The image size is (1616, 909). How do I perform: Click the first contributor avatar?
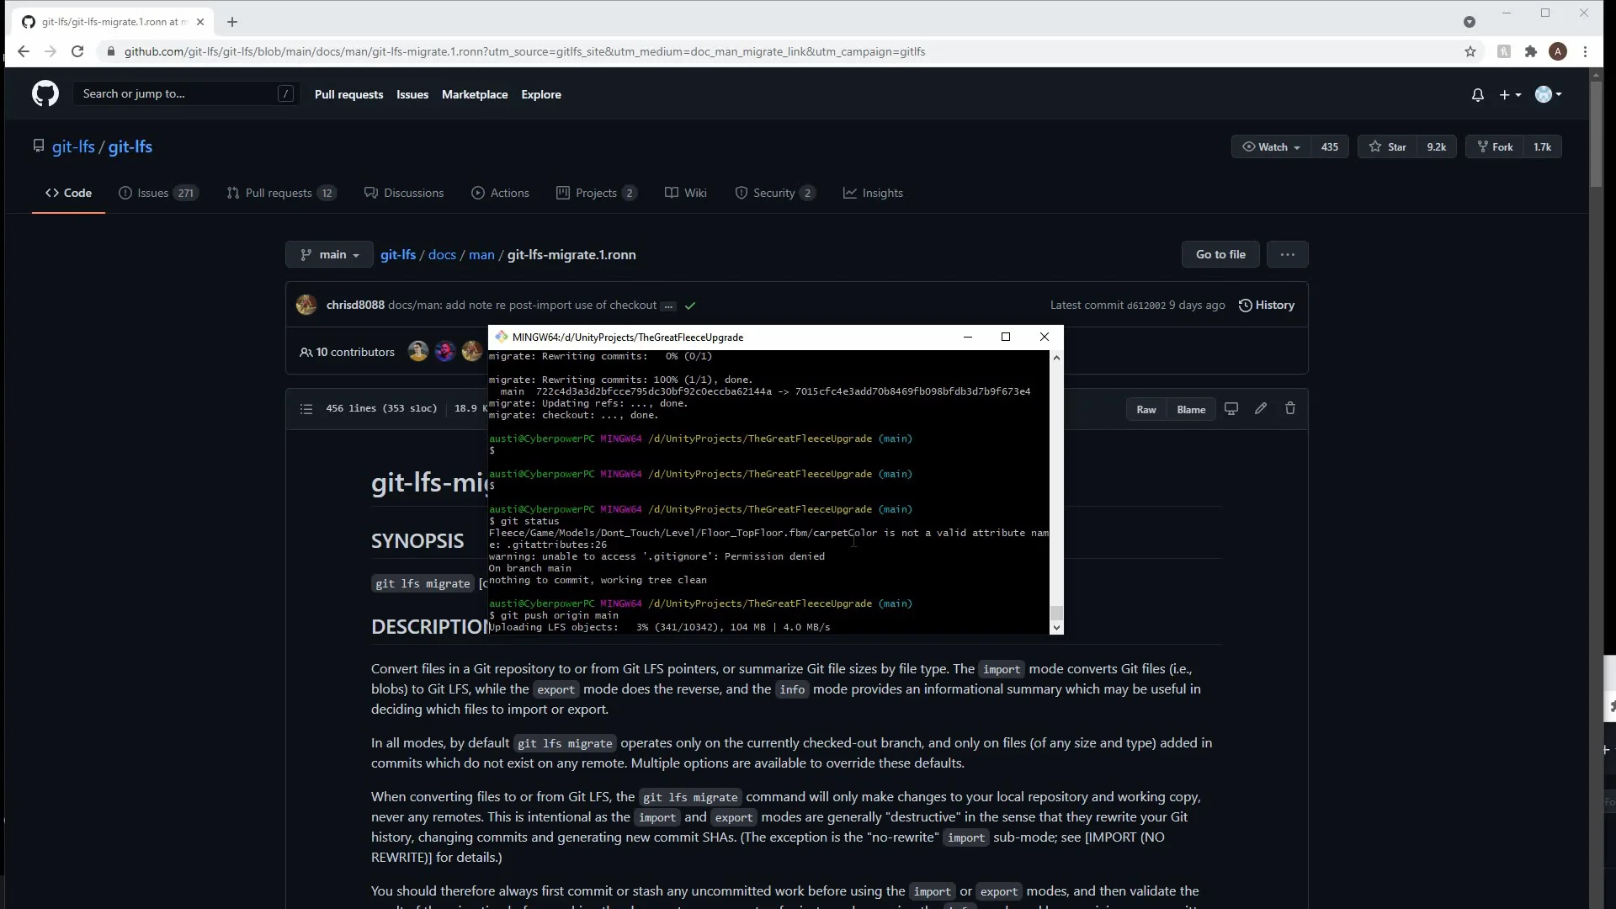pos(418,351)
